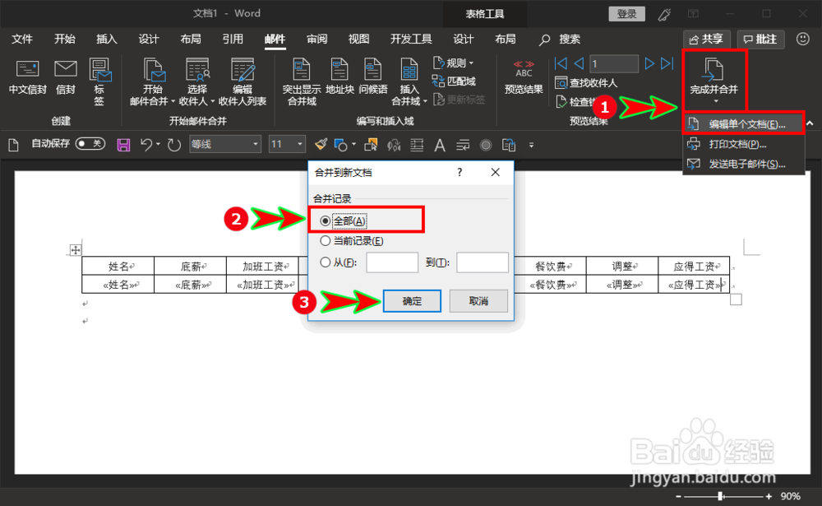Click the purple save icon
This screenshot has height=506, width=822.
tap(124, 145)
